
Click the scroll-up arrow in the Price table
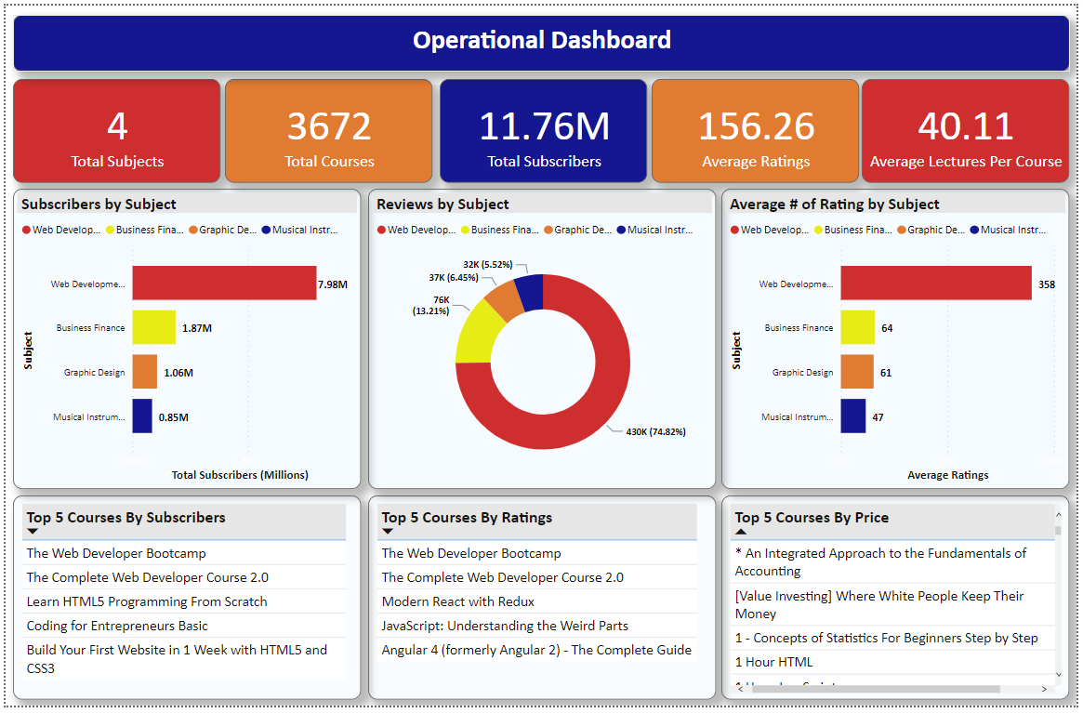1058,515
